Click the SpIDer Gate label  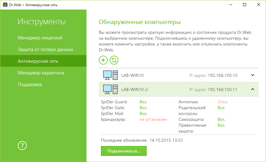coord(113,108)
